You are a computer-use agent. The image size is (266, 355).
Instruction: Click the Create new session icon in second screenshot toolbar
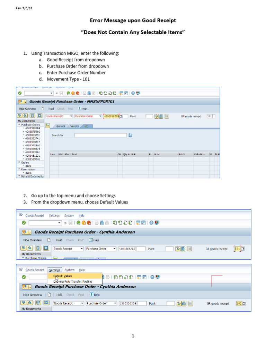[x=138, y=223]
